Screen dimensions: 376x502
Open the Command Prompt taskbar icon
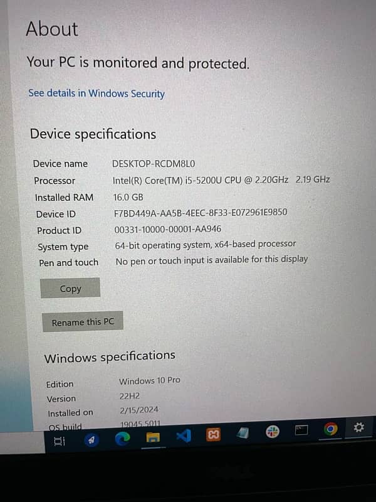click(301, 430)
